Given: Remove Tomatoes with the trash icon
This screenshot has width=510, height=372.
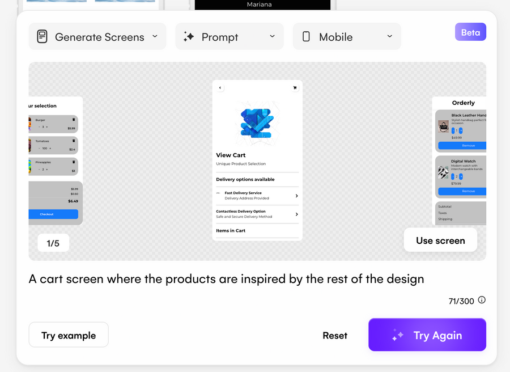Looking at the screenshot, I should (x=73, y=141).
